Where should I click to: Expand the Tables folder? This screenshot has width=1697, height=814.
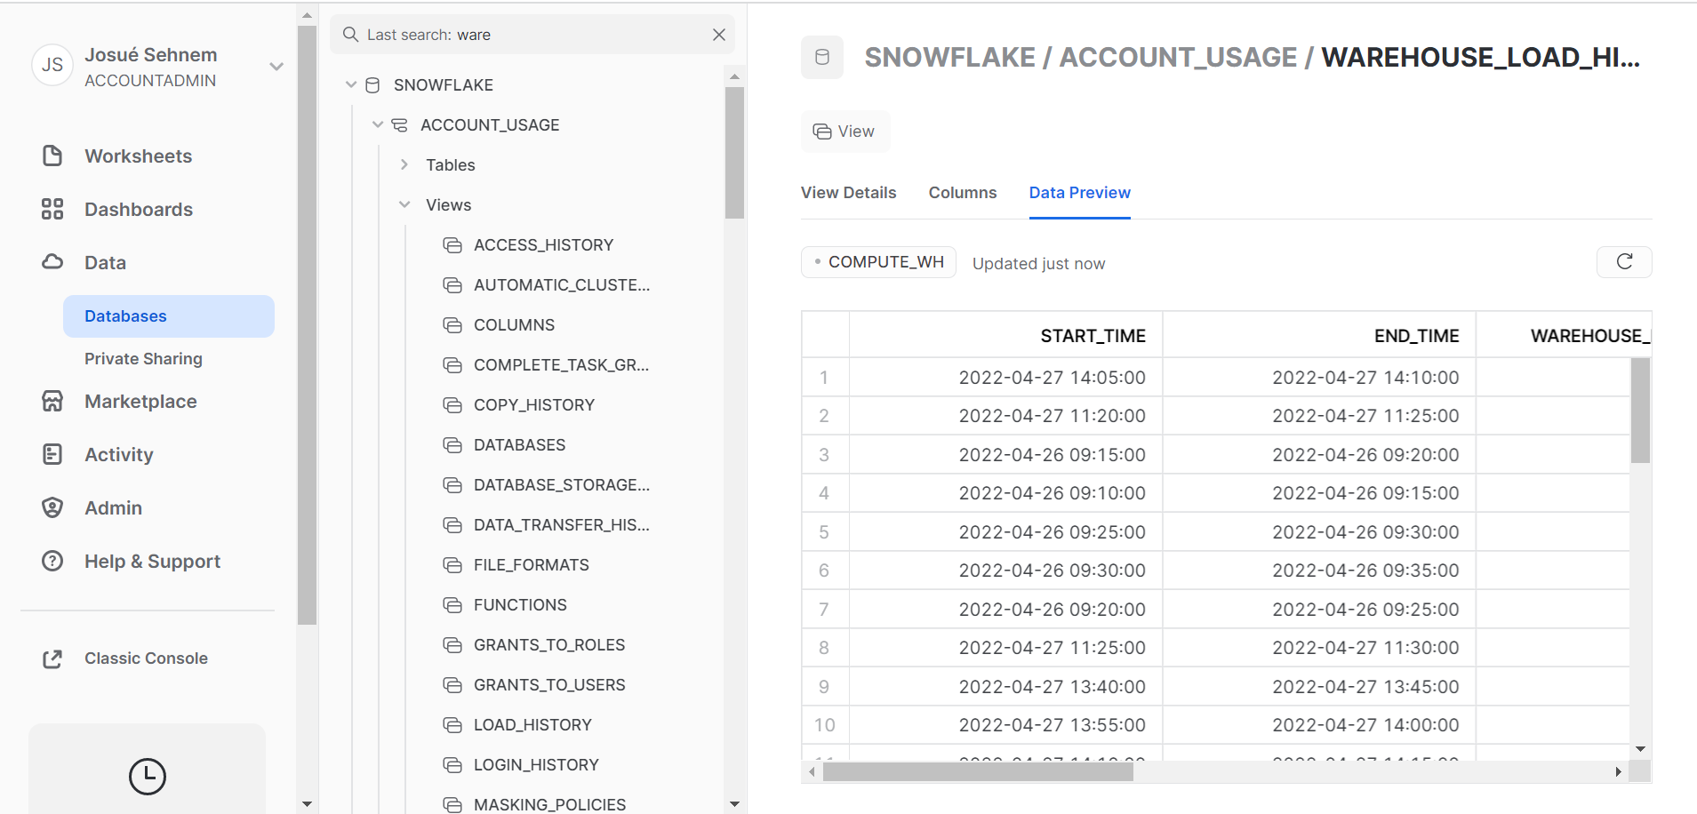coord(404,165)
